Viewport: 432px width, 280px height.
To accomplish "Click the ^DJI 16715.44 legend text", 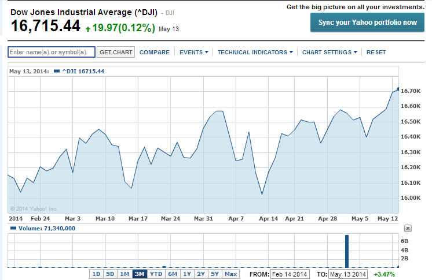I will [83, 71].
